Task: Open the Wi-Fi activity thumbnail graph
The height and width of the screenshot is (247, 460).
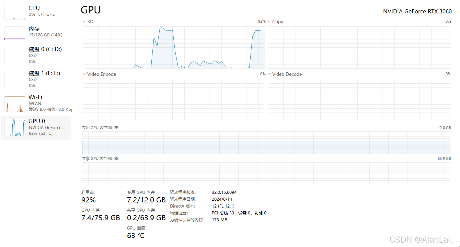Action: pos(15,104)
